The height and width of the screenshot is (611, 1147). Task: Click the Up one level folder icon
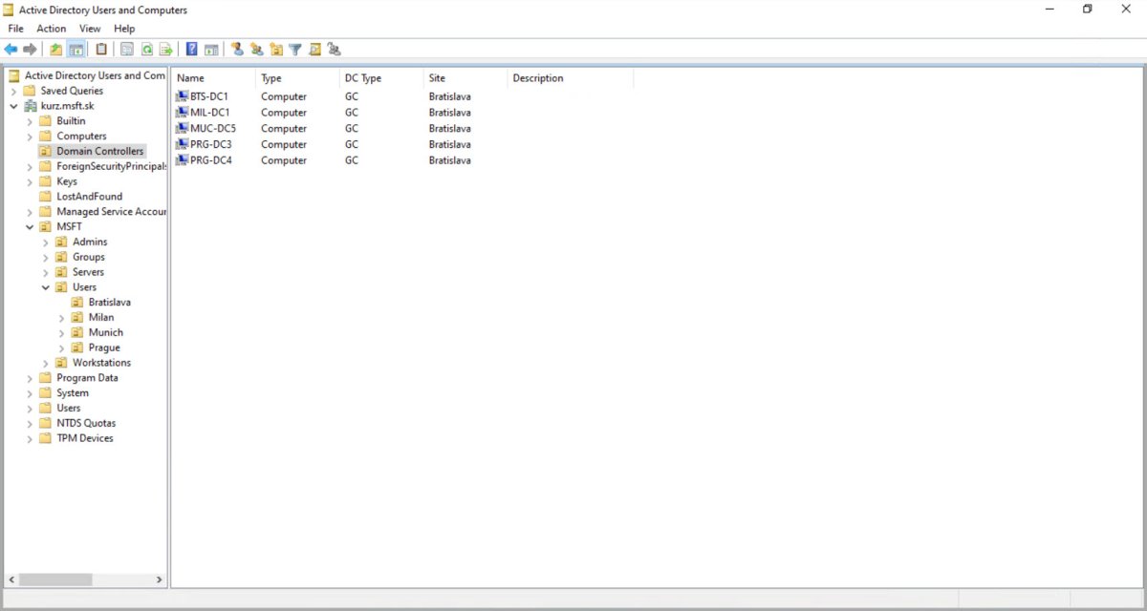(56, 50)
